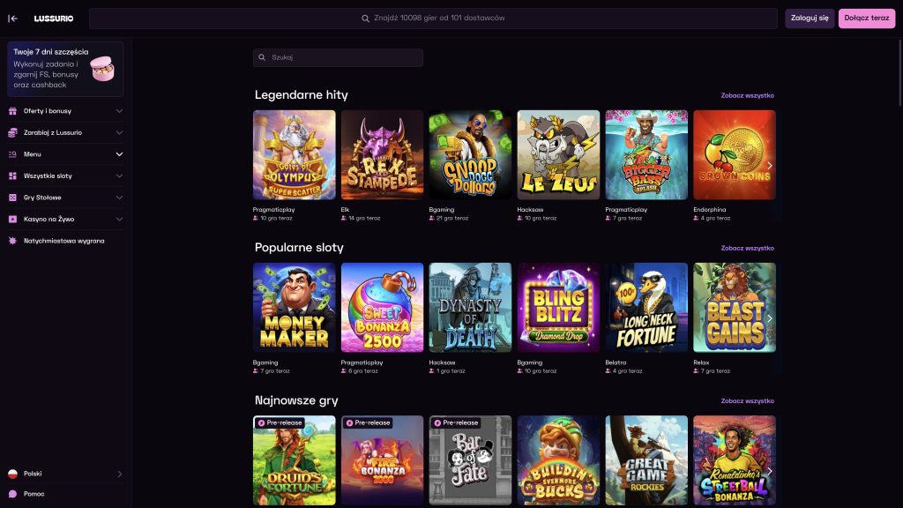
Task: Collapse the sidebar with the arrow icon
Action: [12, 19]
